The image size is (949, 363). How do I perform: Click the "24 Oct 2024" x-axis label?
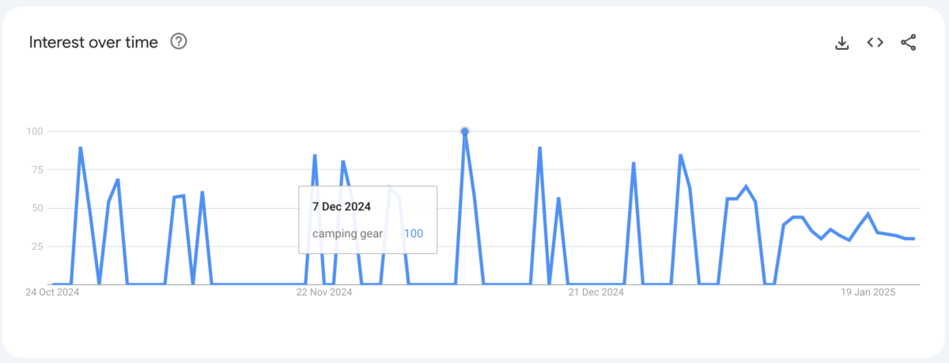[53, 293]
